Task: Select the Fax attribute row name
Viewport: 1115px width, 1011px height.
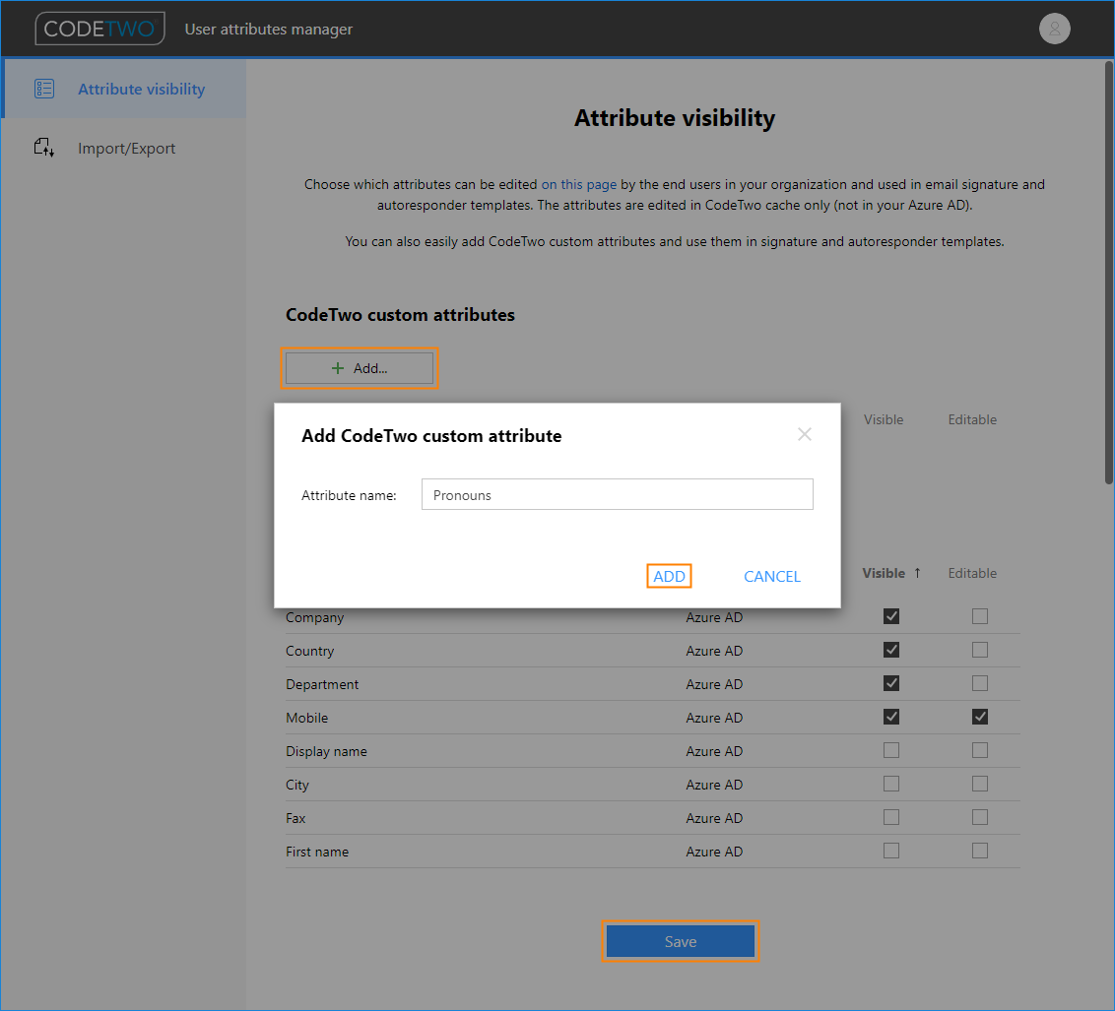Action: click(295, 818)
